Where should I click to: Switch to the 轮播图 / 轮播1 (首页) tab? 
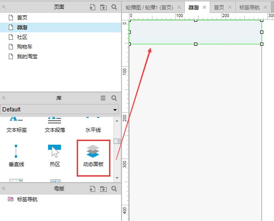[x=149, y=7]
